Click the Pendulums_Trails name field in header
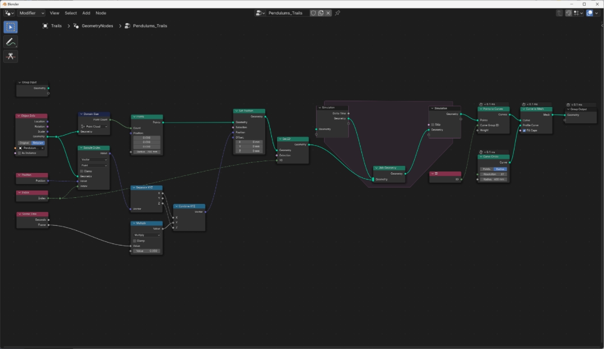The image size is (604, 349). click(287, 13)
